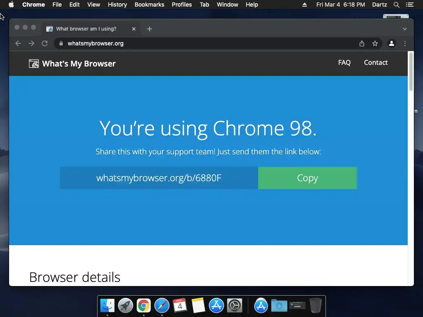Open the App Store Dock icon beside Notes
The height and width of the screenshot is (317, 423).
point(216,306)
